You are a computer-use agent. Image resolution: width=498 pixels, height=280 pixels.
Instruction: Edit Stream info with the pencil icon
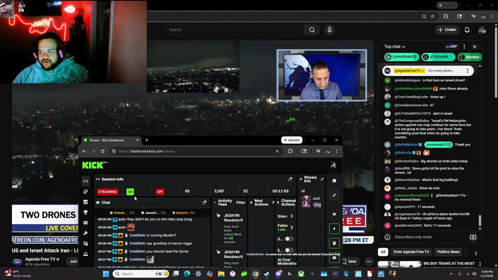coord(322,179)
